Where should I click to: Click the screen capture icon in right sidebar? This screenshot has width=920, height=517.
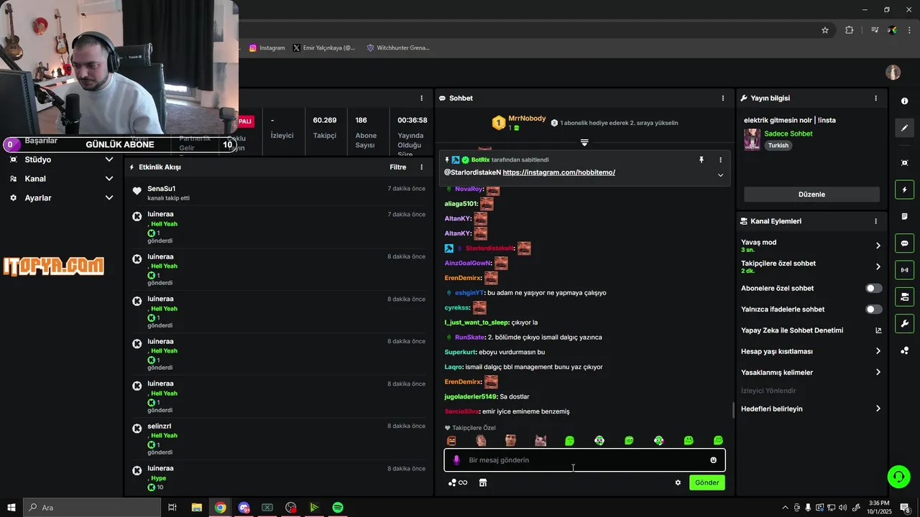tap(904, 163)
